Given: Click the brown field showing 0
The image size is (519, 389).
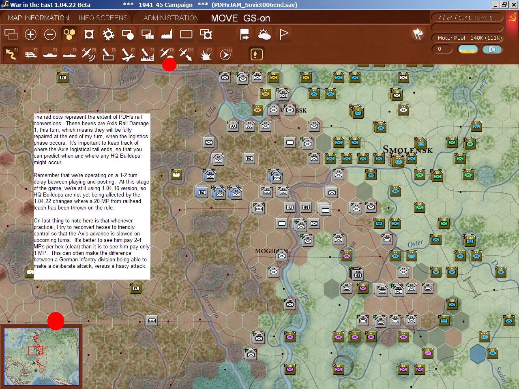Looking at the screenshot, I should 442,49.
